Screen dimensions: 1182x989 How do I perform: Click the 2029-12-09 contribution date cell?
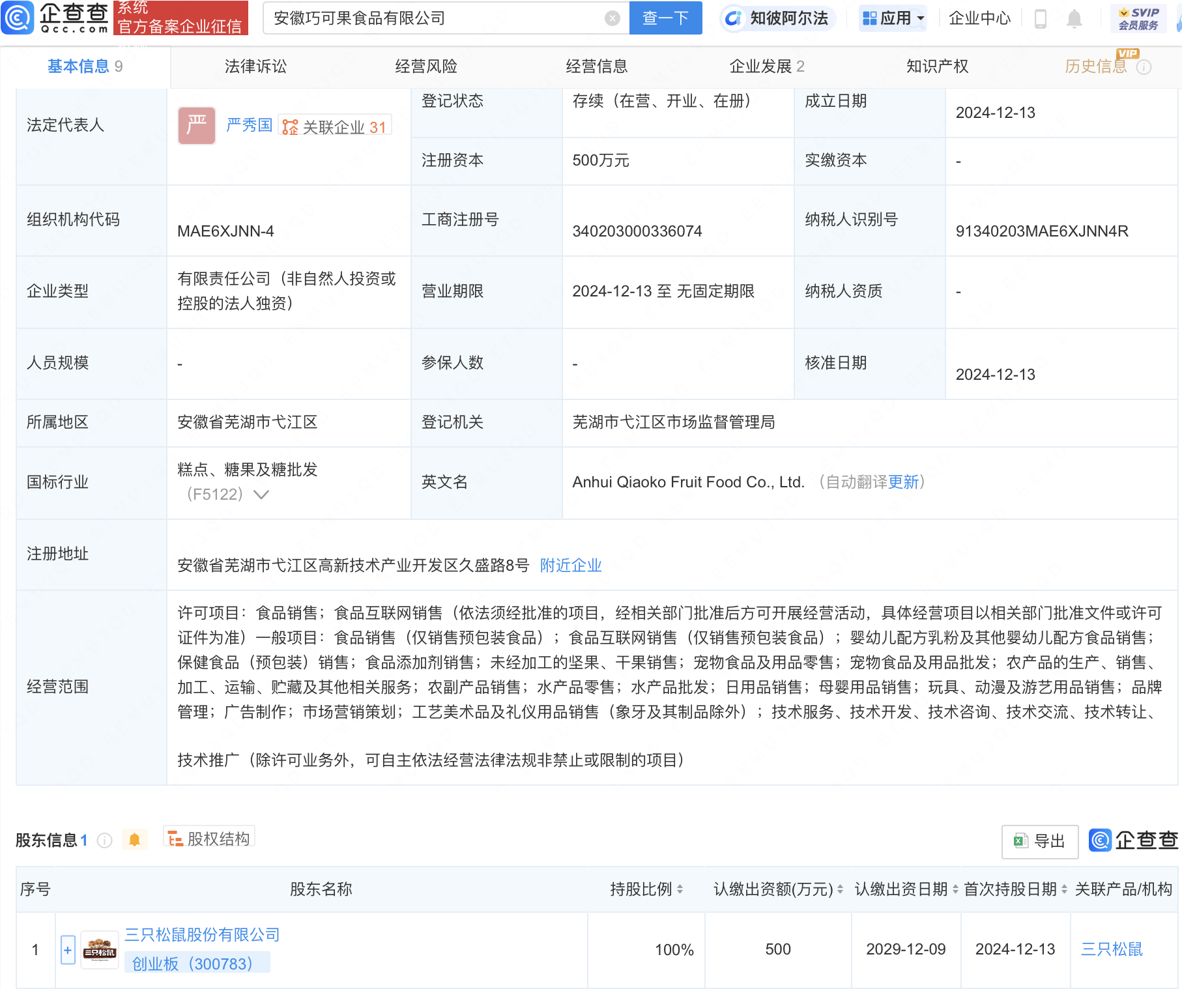pos(906,949)
